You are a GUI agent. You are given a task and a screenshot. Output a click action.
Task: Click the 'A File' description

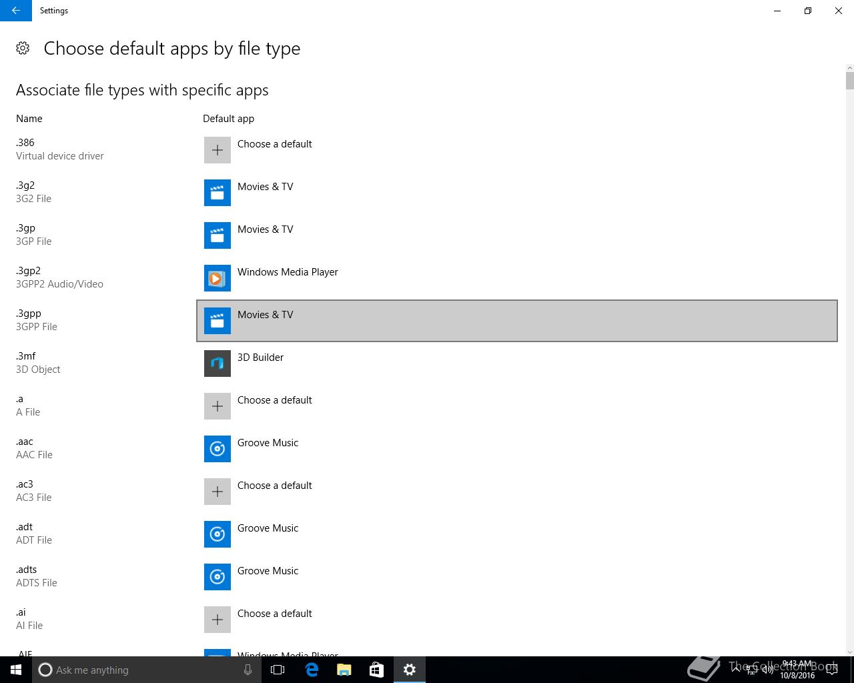[x=28, y=412]
